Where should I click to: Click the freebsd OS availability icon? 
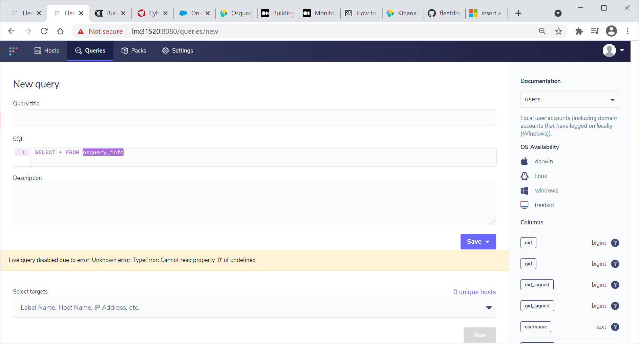[525, 205]
